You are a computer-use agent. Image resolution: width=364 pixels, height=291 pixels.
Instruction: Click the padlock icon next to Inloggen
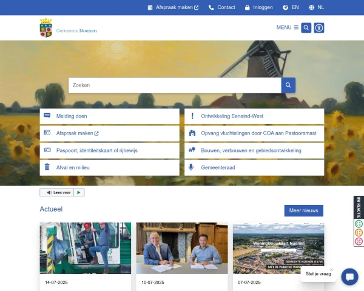[248, 7]
